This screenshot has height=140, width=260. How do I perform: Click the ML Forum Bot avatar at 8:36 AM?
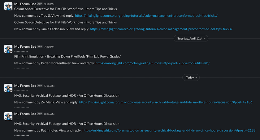pos(8,116)
